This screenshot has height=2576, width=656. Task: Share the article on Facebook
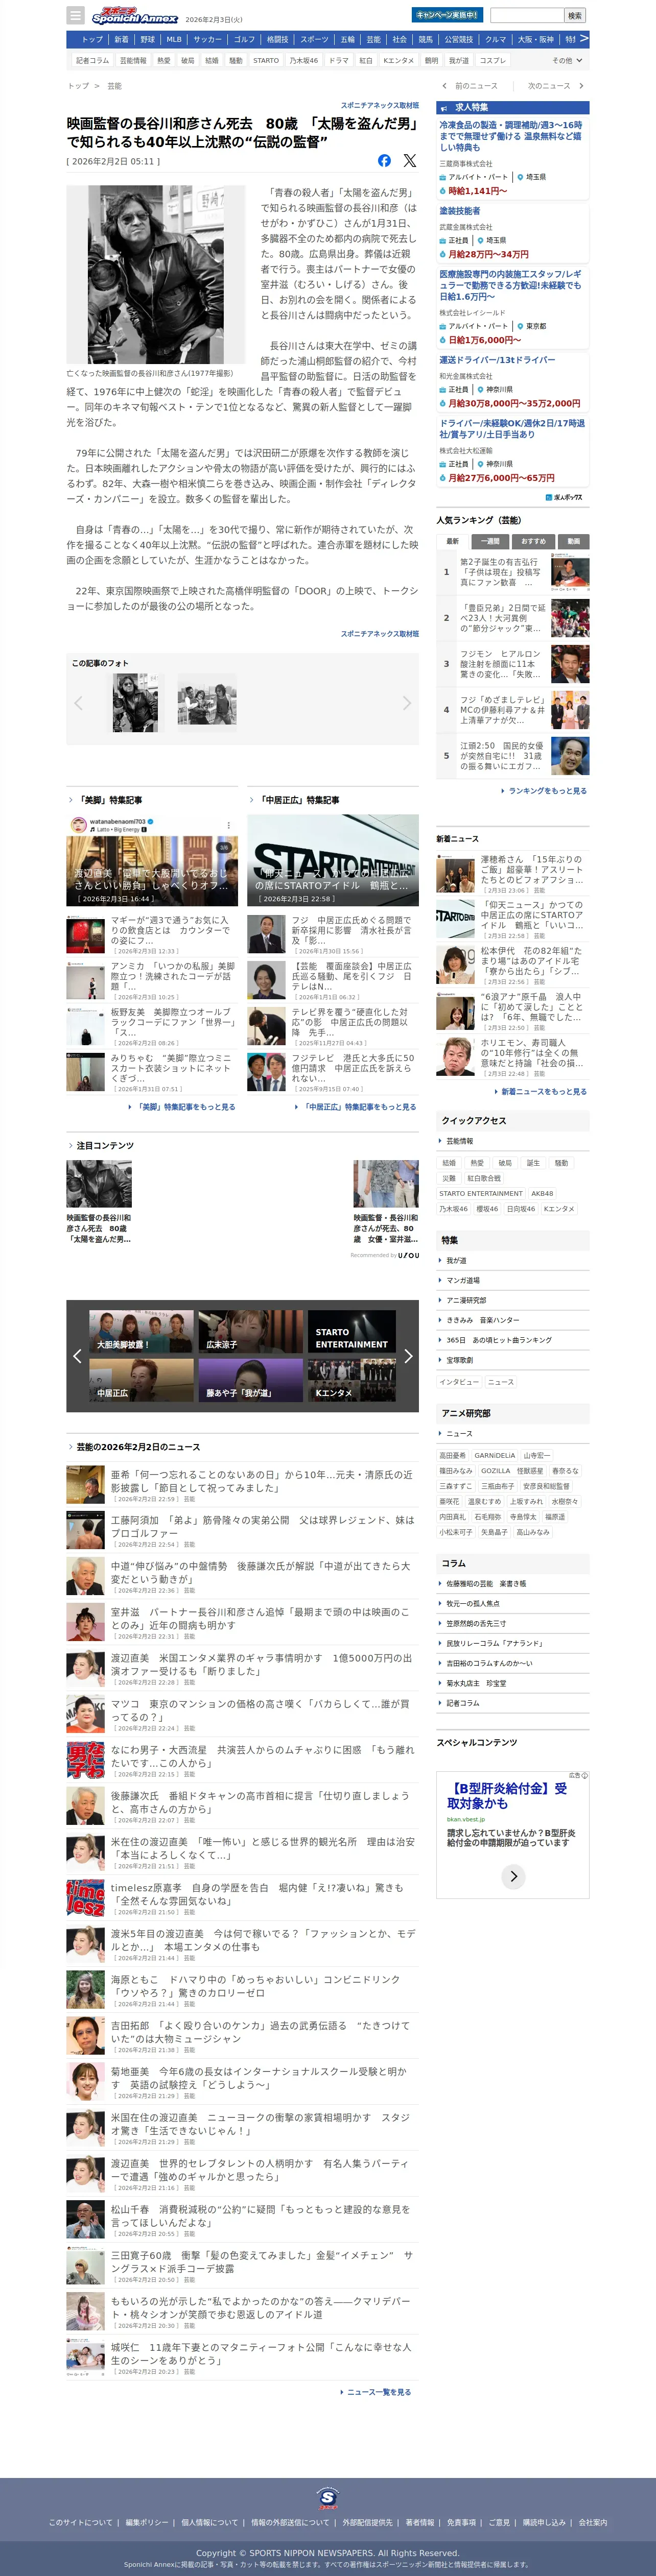(385, 161)
